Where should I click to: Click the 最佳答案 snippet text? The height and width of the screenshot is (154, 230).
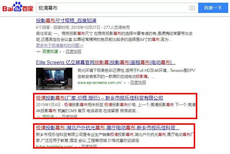tap(114, 36)
